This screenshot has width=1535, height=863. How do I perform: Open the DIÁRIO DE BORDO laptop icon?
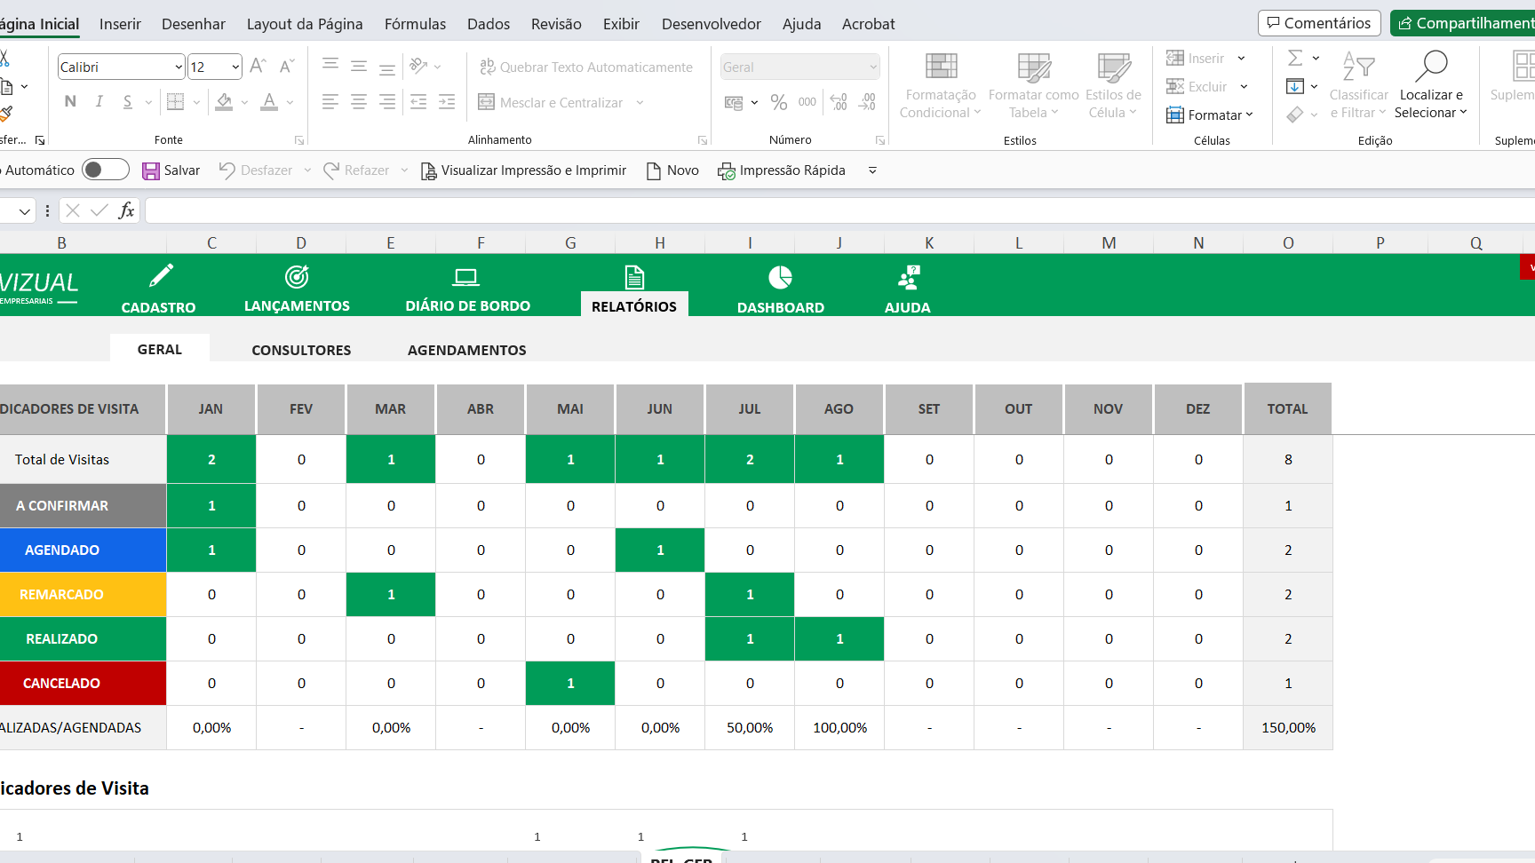point(465,278)
